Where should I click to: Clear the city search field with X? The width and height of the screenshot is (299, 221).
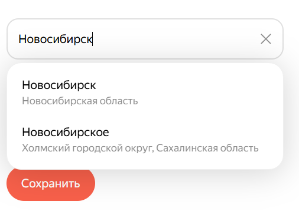coord(266,39)
